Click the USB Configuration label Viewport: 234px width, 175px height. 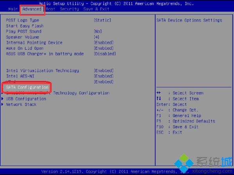pyautogui.click(x=26, y=99)
